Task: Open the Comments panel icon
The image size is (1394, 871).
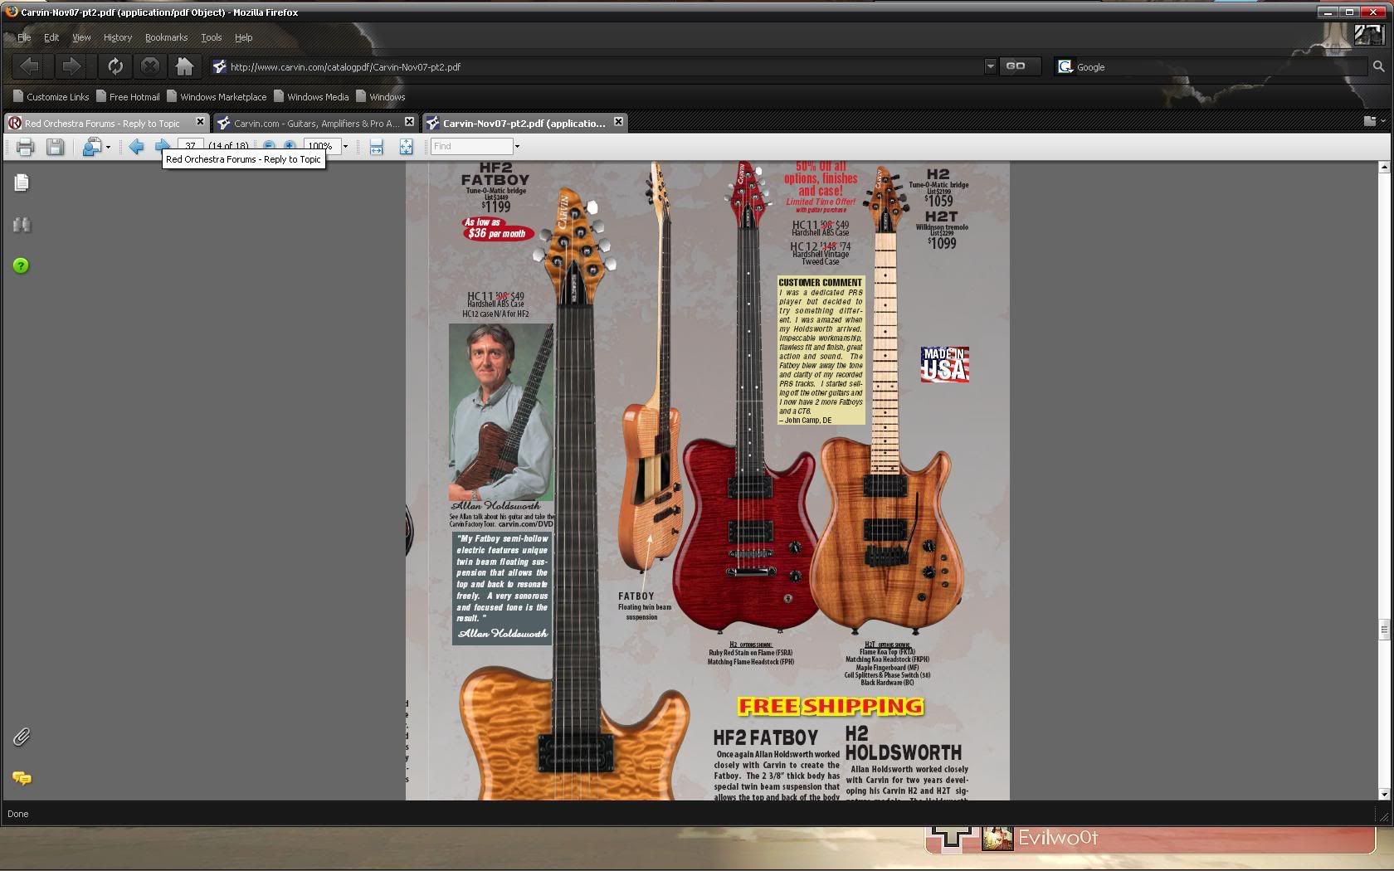Action: pos(22,778)
